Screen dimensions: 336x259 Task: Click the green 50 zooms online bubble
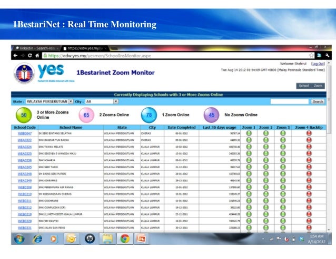pos(24,115)
